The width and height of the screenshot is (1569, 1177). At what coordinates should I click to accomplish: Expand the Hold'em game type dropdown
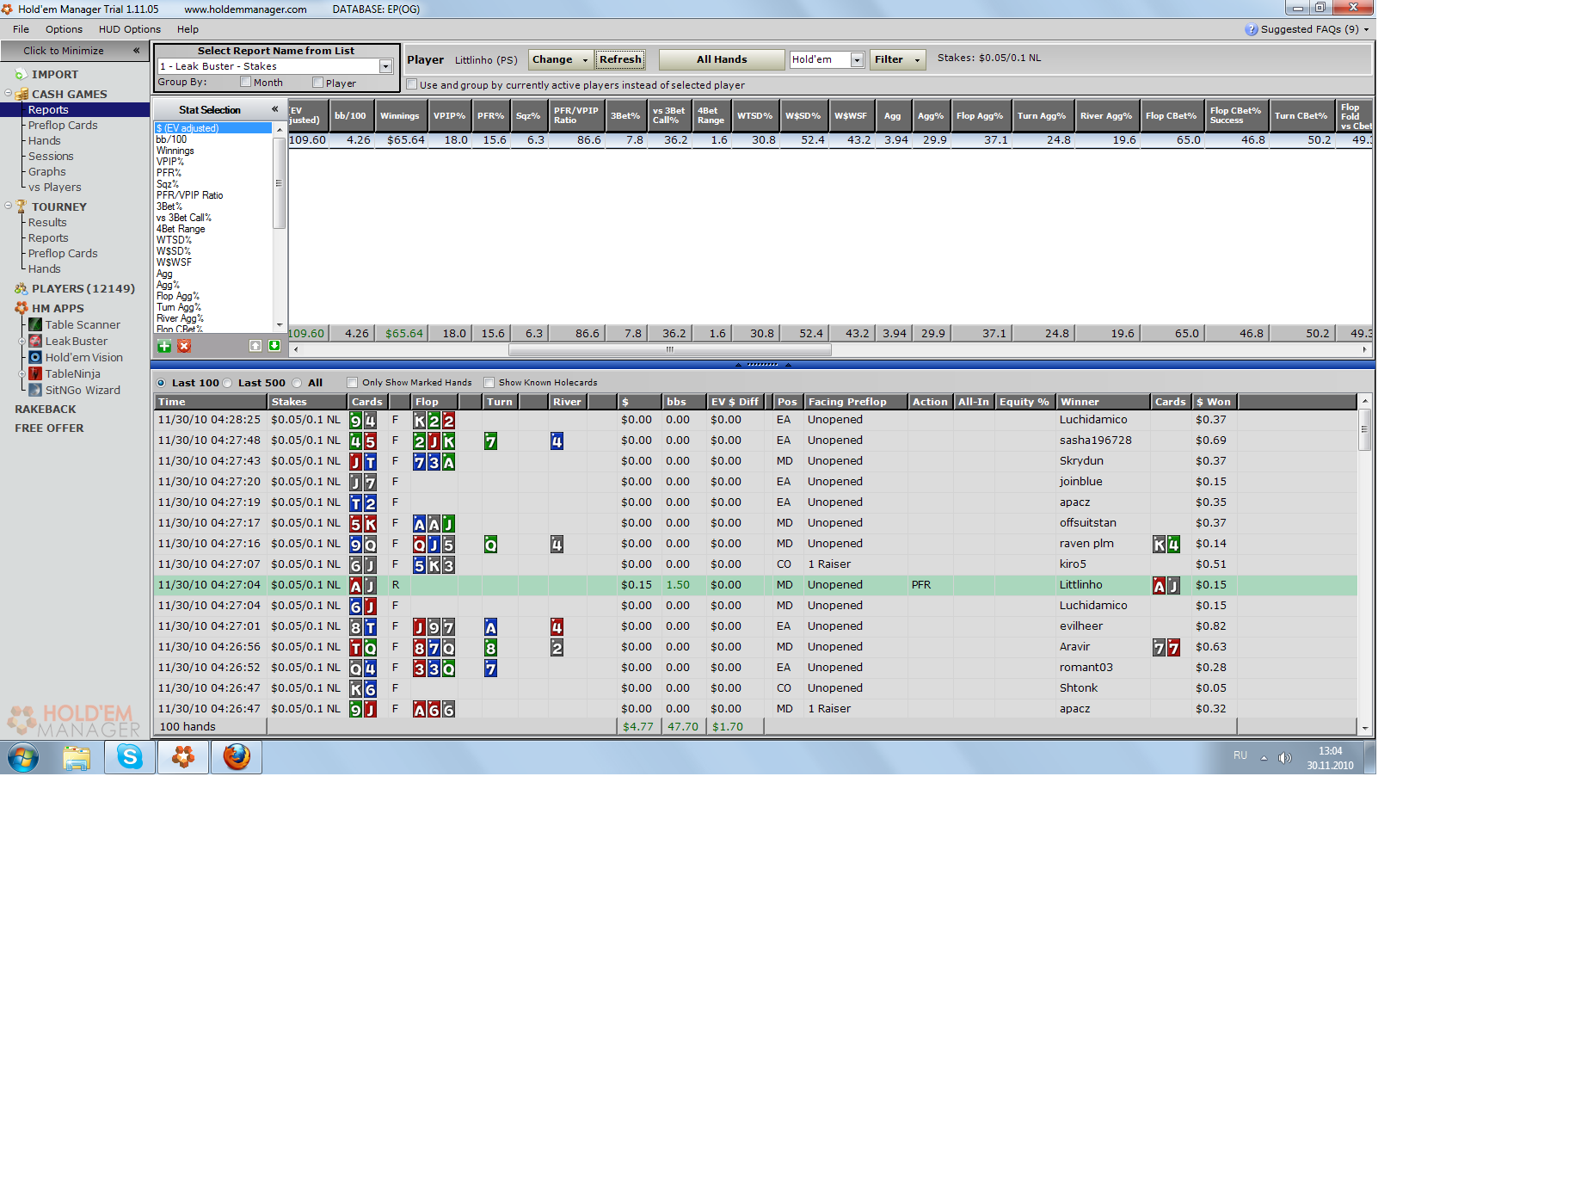tap(857, 59)
